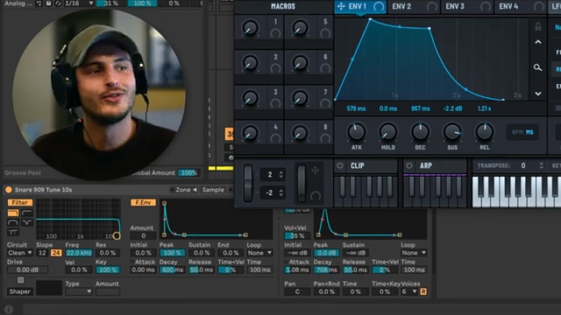Image resolution: width=561 pixels, height=315 pixels.
Task: Open the Shaper Type dropdown
Action: 78,291
